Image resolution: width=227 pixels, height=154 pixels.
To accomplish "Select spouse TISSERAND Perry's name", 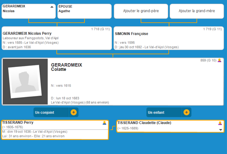I will tap(18, 122).
